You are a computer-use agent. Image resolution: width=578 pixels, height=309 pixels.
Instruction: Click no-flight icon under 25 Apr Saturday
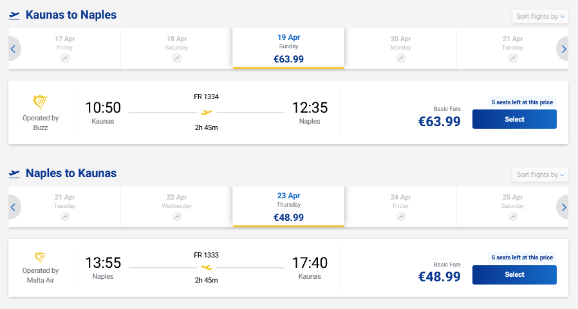(x=512, y=216)
